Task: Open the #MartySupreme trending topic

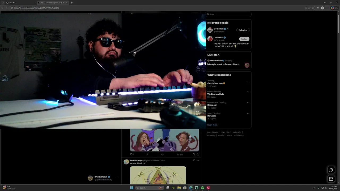Action: coord(215,83)
